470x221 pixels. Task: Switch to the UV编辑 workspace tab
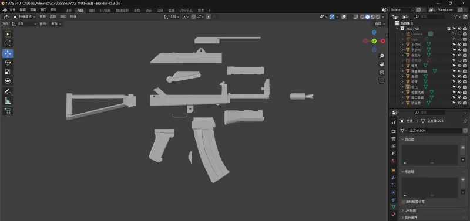point(105,10)
